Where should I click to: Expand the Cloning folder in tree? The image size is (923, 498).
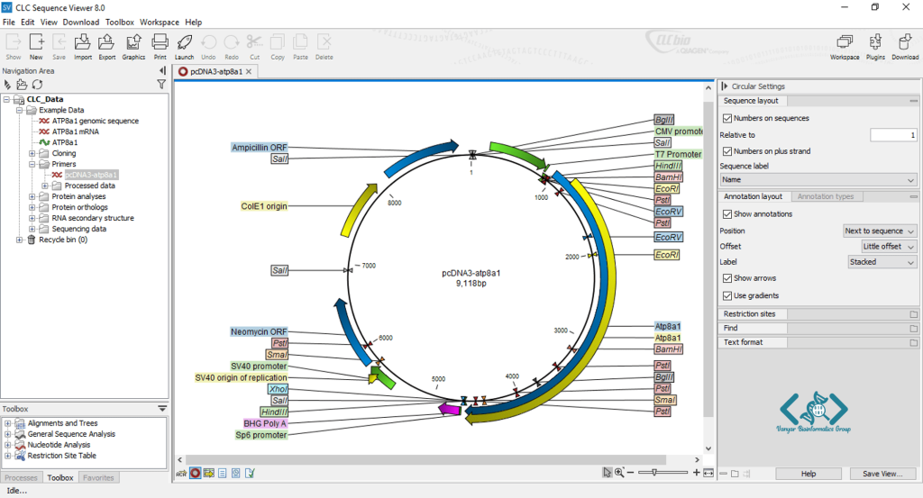pyautogui.click(x=32, y=153)
